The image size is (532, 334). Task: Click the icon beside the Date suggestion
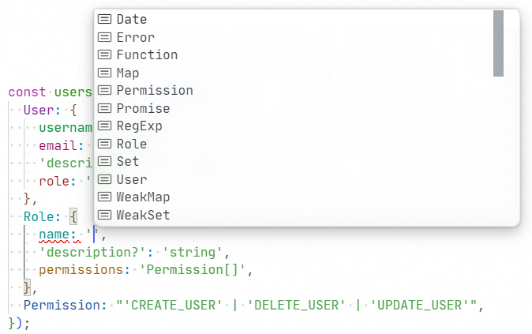(x=104, y=19)
